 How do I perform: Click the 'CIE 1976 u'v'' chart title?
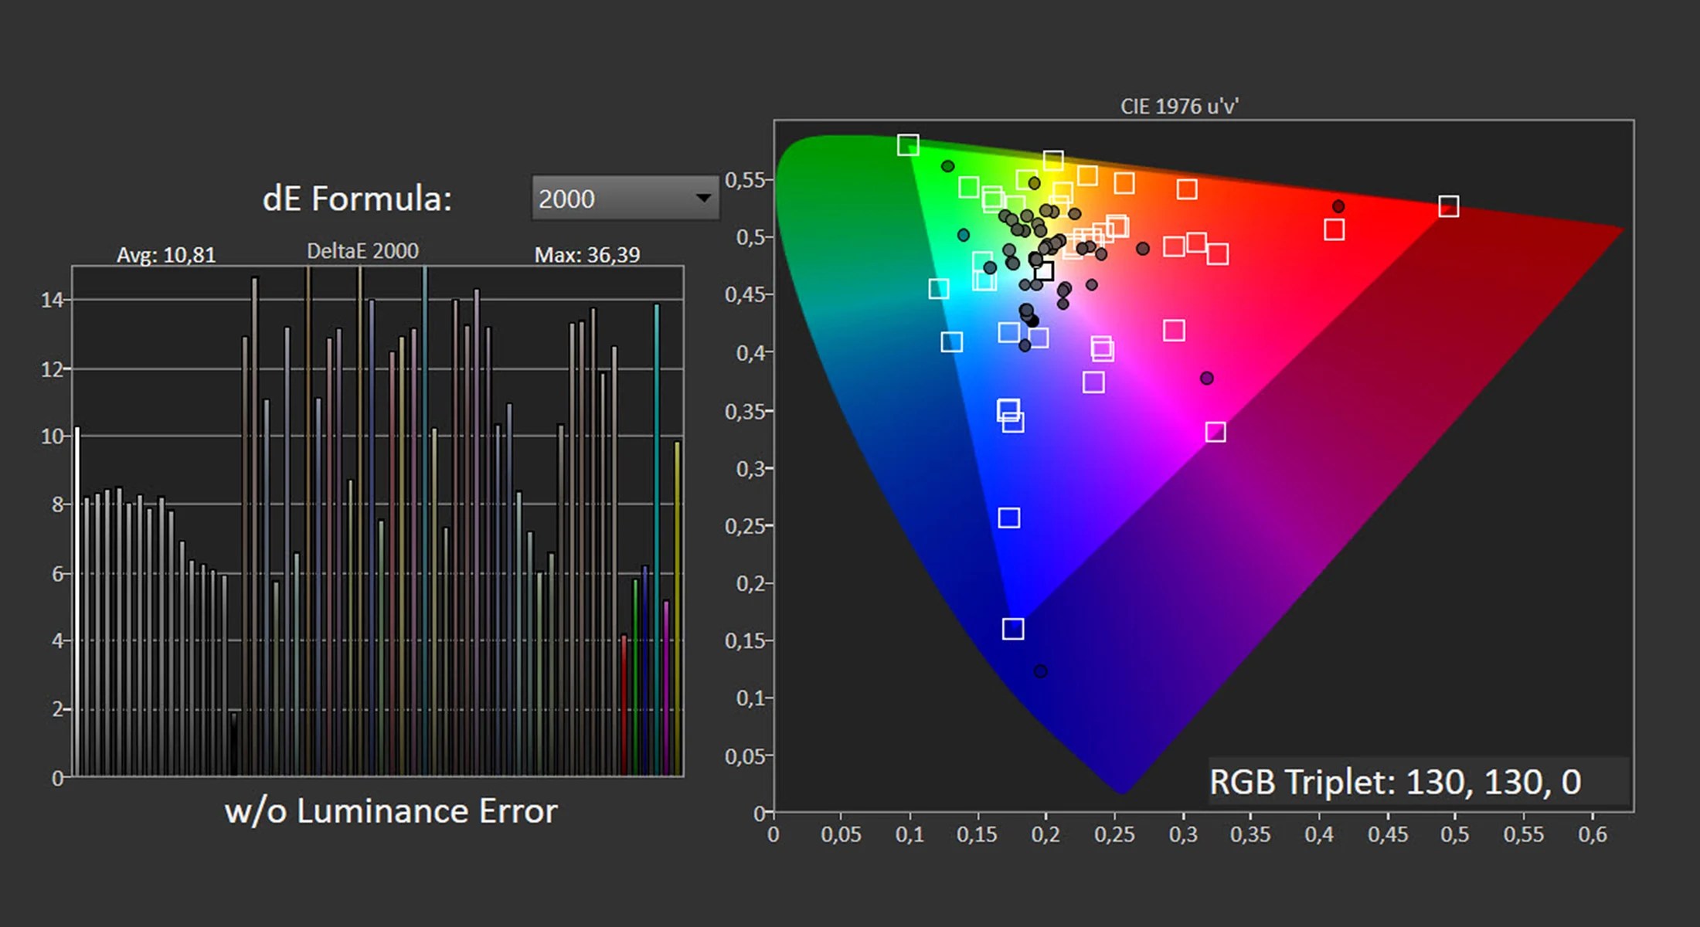(1179, 106)
